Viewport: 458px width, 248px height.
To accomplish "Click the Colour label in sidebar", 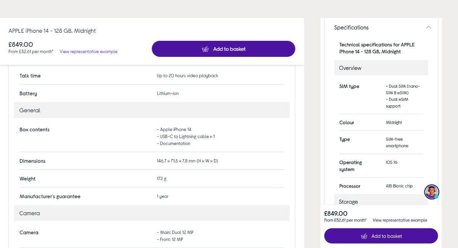I will point(347,122).
